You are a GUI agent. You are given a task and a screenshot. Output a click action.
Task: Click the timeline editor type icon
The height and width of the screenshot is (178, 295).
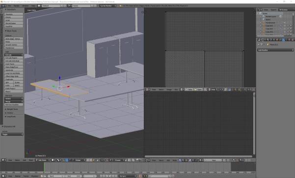pos(3,176)
